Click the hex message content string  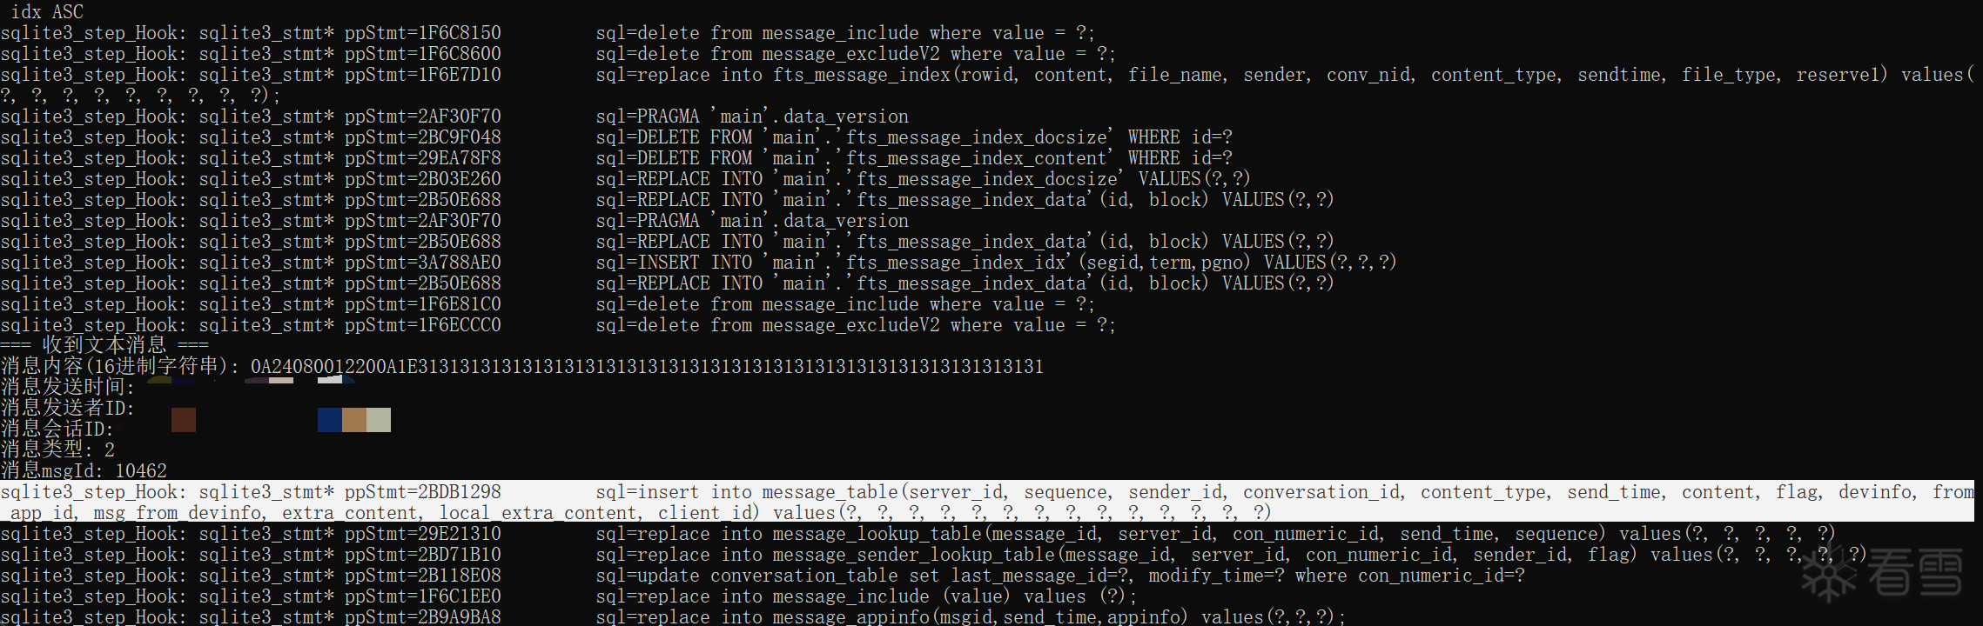click(x=647, y=366)
